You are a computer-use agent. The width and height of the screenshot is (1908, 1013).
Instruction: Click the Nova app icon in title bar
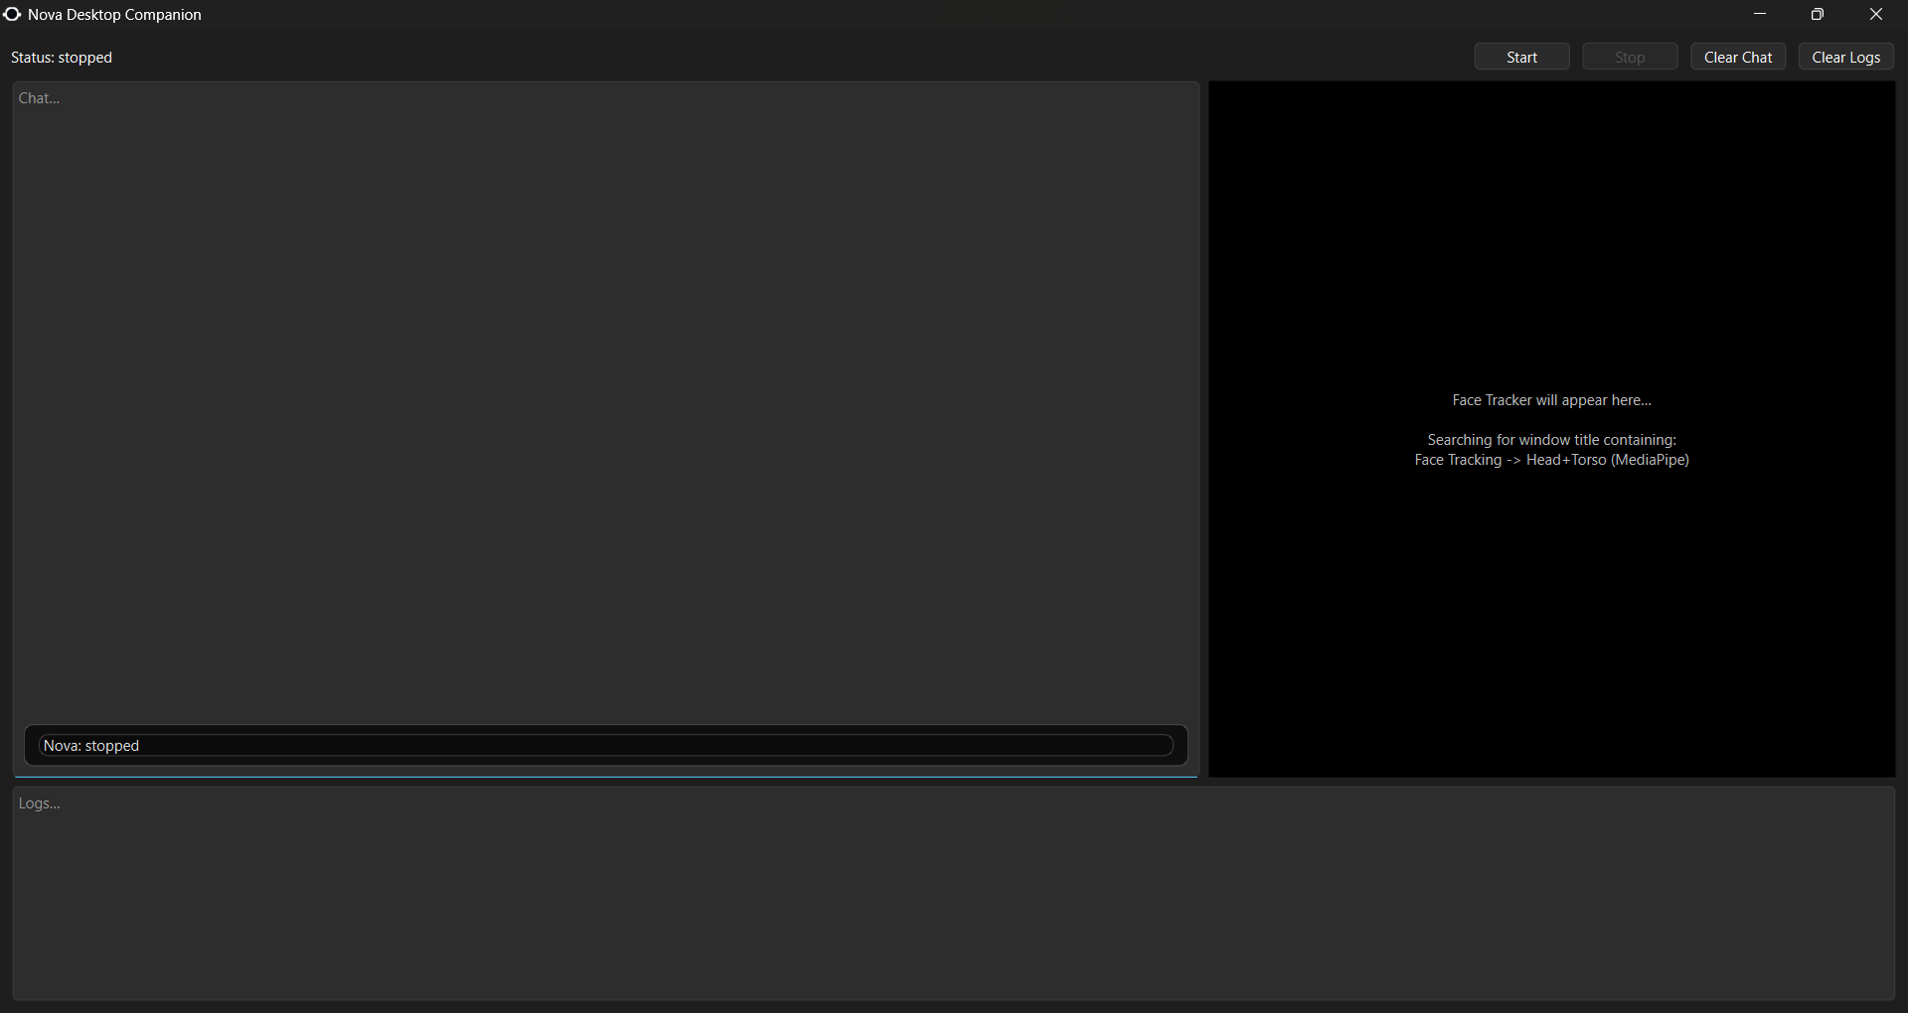12,14
